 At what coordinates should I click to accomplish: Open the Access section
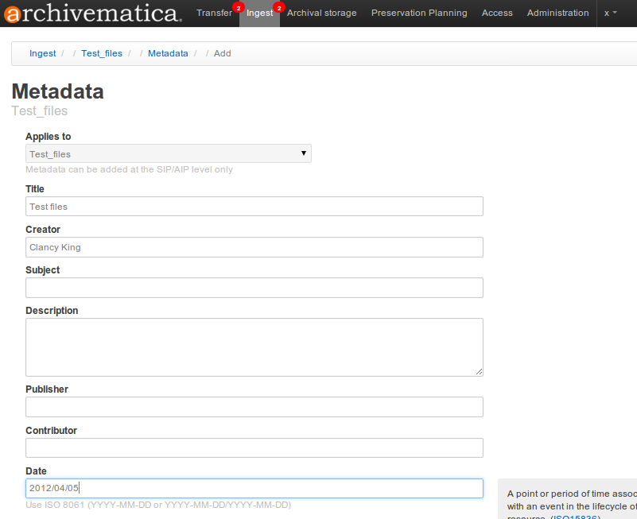coord(497,13)
